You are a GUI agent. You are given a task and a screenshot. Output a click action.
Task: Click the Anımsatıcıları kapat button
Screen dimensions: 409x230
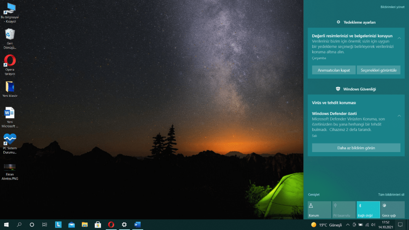[x=333, y=70]
